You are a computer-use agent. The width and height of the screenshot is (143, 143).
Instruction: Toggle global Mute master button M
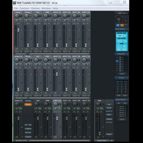(118, 25)
